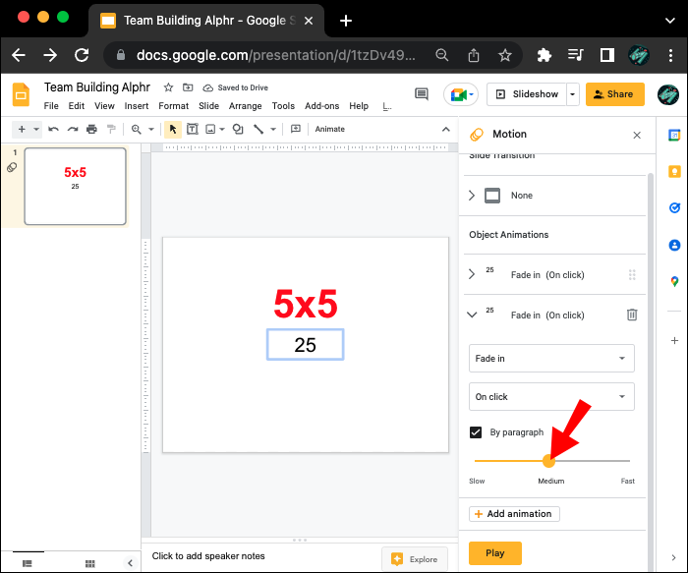Click the Slideshow button
Screen dimensions: 688x573
point(527,94)
